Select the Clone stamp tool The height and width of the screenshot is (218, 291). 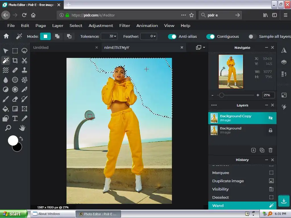(x=24, y=70)
